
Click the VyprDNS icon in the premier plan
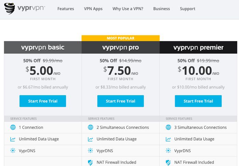click(x=168, y=151)
